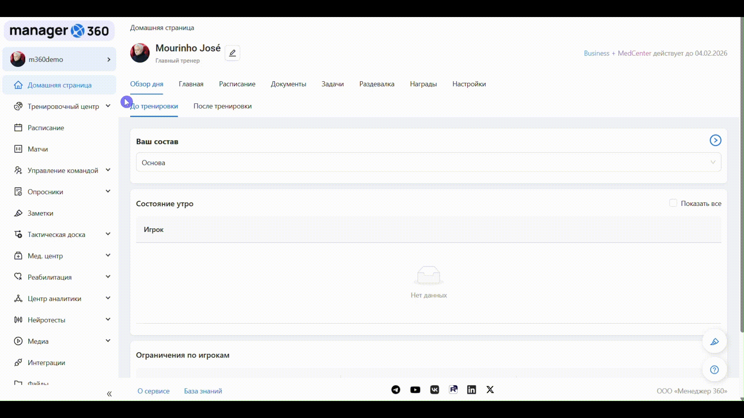Click the pencil edit profile icon
This screenshot has width=744, height=418.
(x=232, y=53)
